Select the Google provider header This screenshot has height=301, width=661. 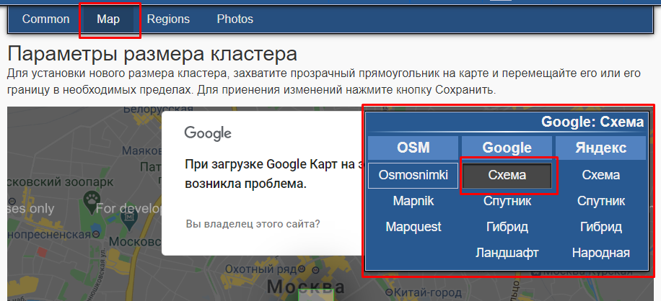point(507,148)
